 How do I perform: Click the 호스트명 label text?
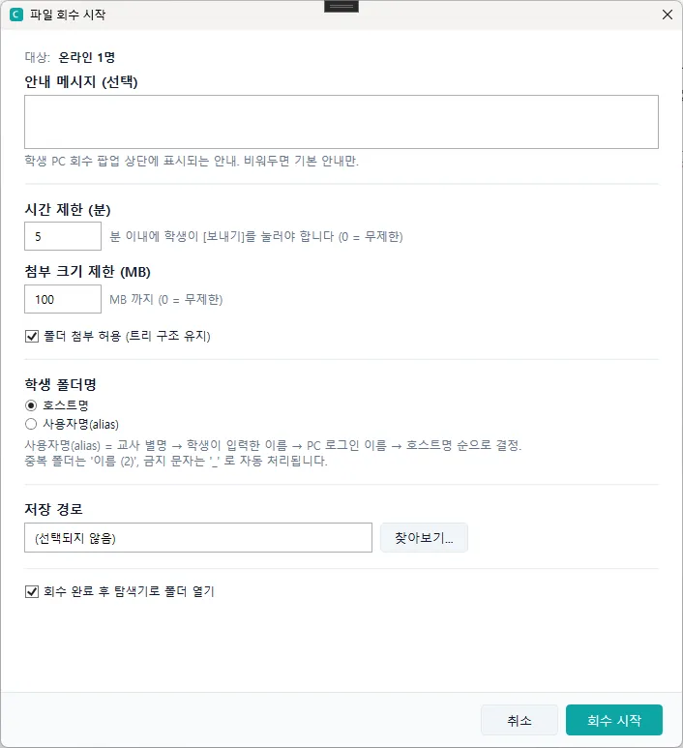(x=66, y=405)
